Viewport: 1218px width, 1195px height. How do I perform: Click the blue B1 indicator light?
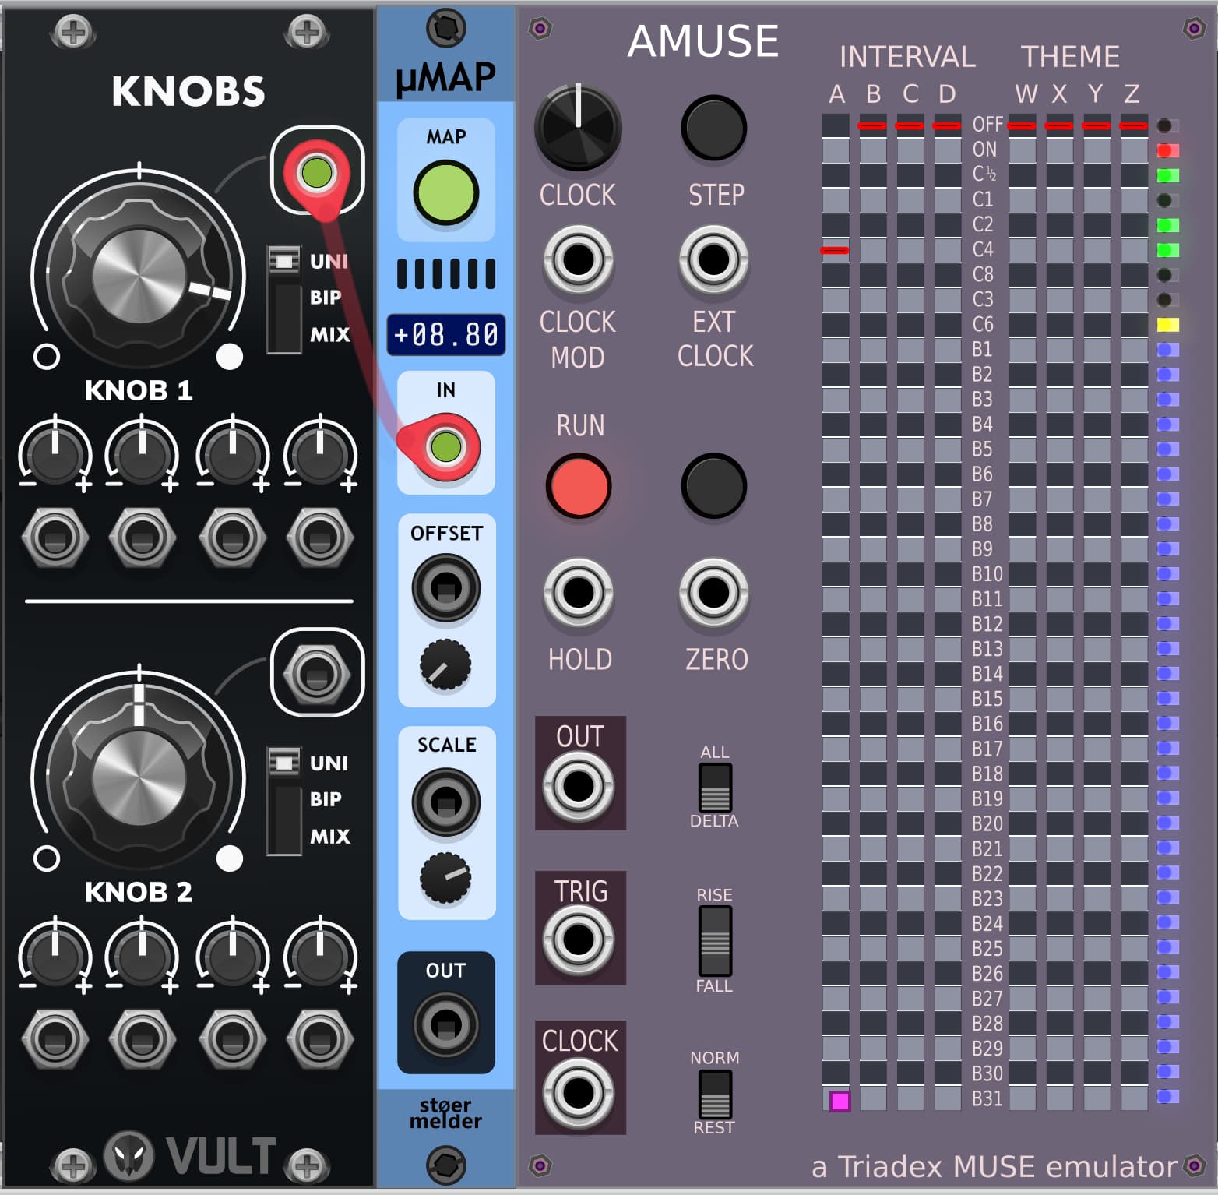1167,350
